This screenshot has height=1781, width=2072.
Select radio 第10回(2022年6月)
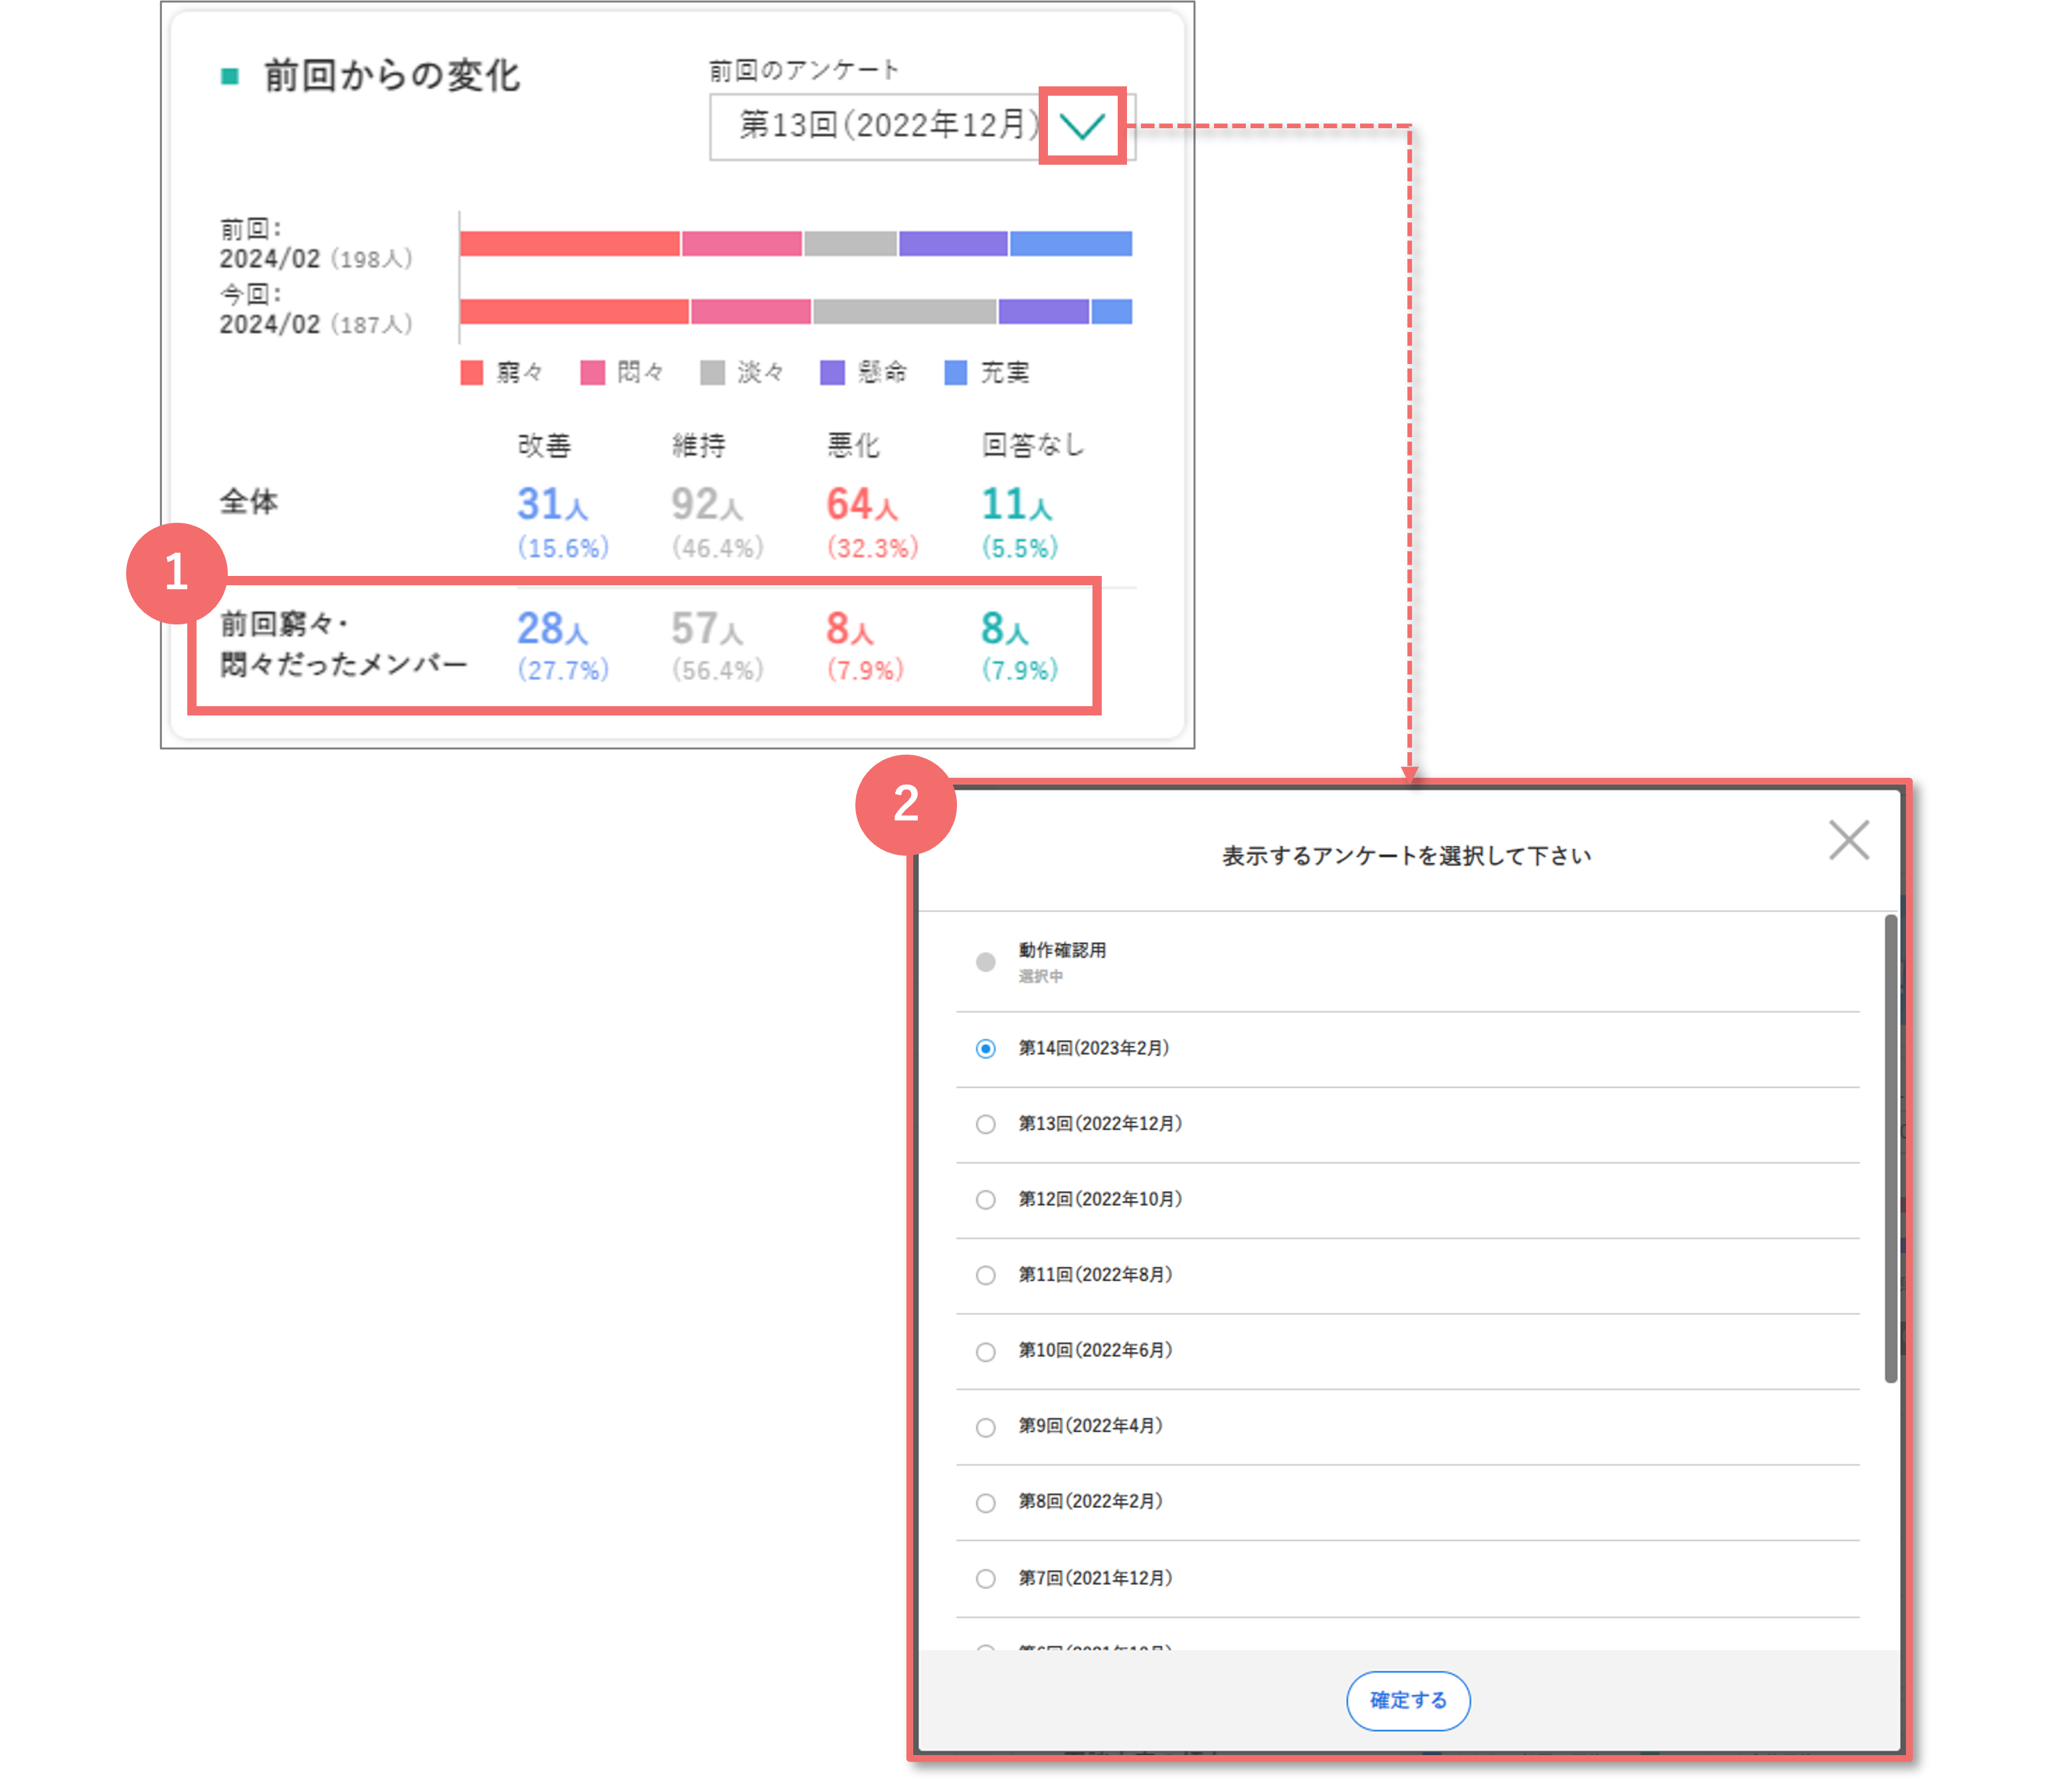985,1351
